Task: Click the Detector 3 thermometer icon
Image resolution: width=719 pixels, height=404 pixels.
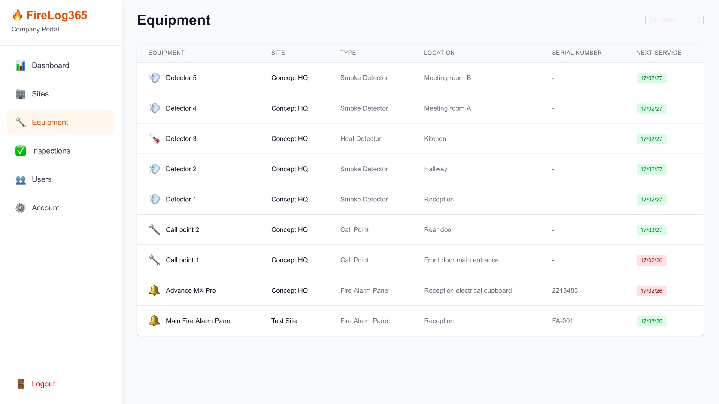Action: tap(154, 139)
